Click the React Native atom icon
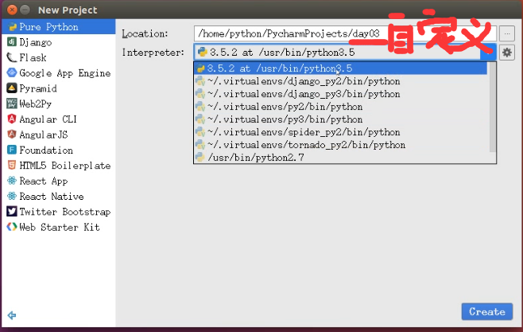The image size is (523, 332). (12, 196)
